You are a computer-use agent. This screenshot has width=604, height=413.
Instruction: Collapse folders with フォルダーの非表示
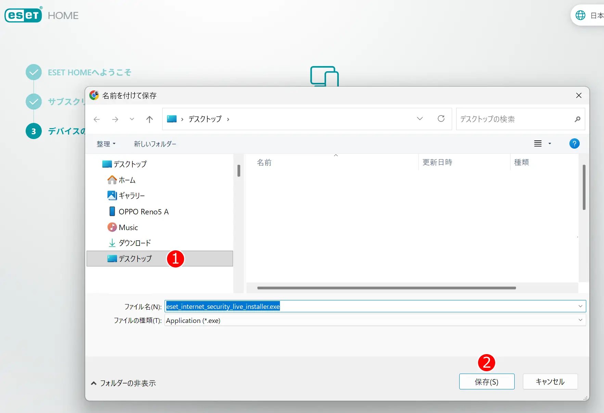click(x=124, y=383)
